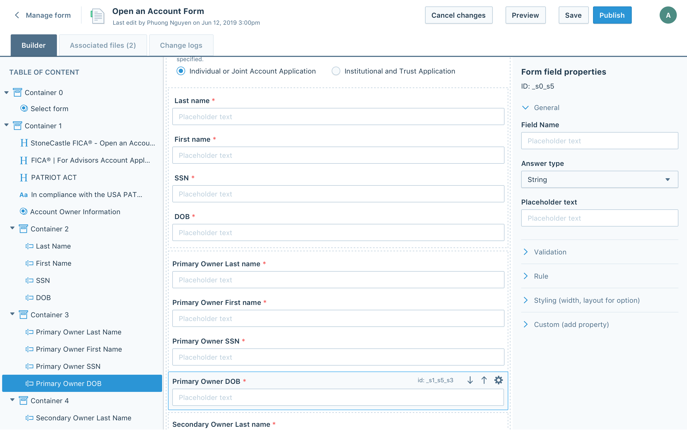Click the document icon beside the form title
Image resolution: width=687 pixels, height=430 pixels.
point(97,16)
